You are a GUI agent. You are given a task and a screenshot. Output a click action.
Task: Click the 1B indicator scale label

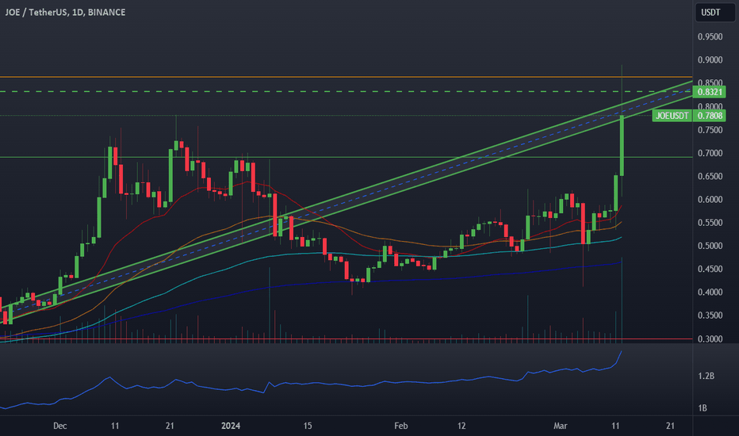point(703,408)
